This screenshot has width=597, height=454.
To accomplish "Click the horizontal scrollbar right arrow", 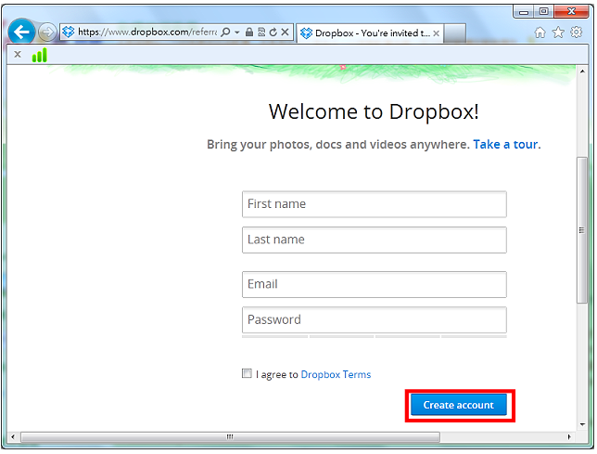I will pos(569,437).
